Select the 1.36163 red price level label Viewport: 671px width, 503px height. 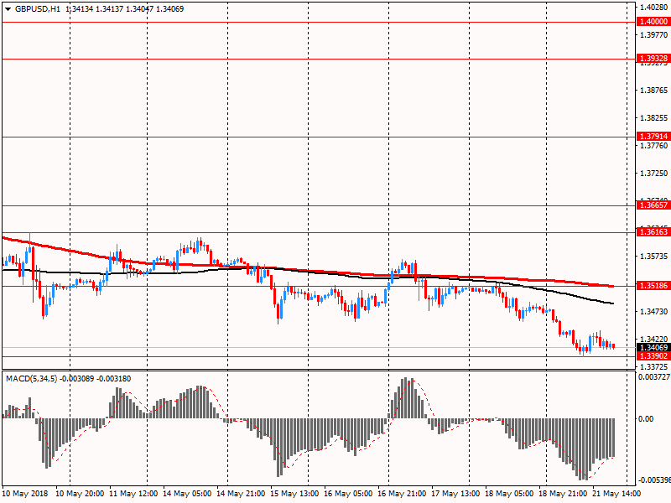pos(653,232)
